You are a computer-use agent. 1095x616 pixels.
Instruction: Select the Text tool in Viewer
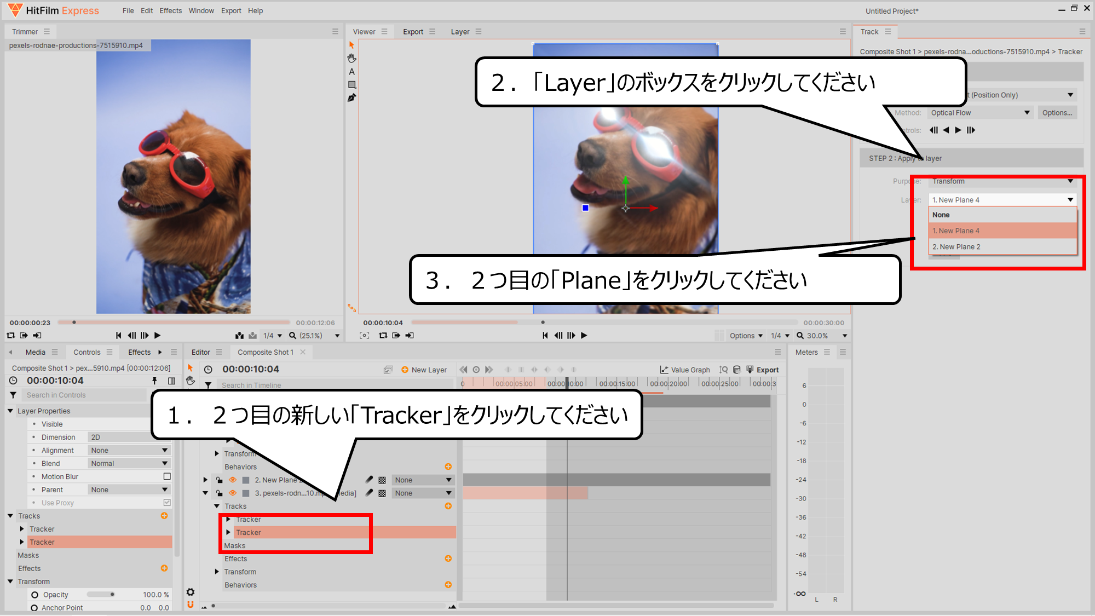tap(351, 72)
